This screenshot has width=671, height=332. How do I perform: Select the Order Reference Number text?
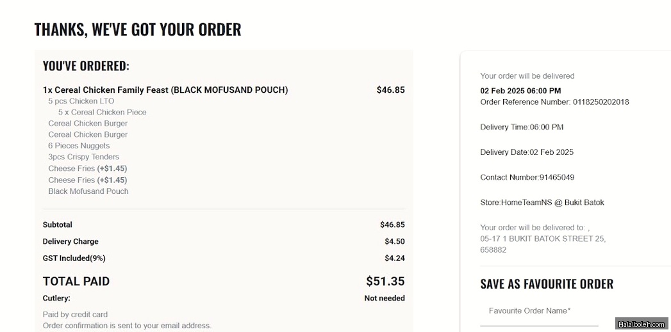[x=554, y=102]
